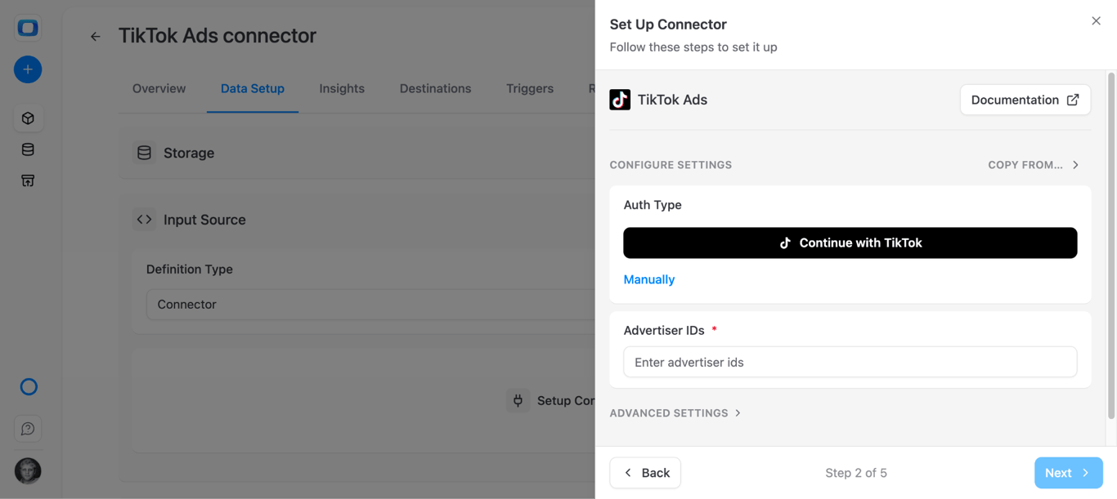Viewport: 1117px width, 499px height.
Task: Open the Triggers tab
Action: click(x=530, y=88)
